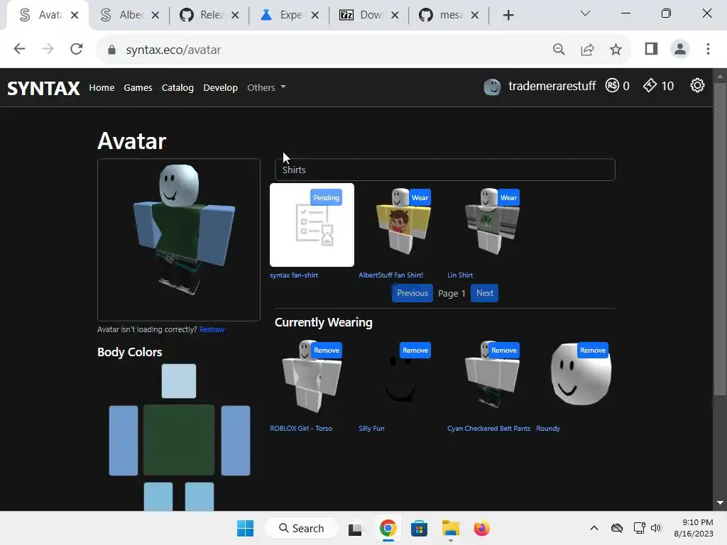Remove Cyan Checkered Belt Pants
Viewport: 727px width, 545px height.
click(x=504, y=351)
